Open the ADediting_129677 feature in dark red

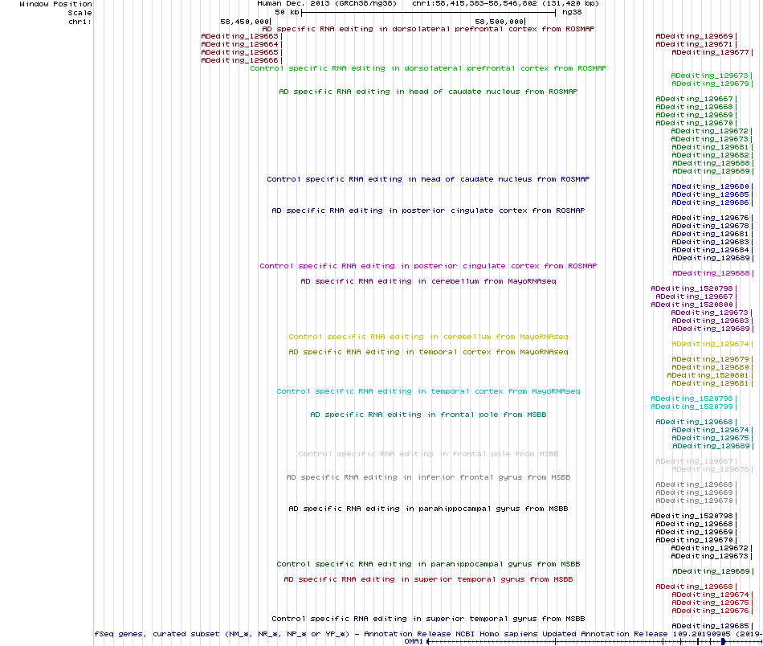[x=710, y=52]
